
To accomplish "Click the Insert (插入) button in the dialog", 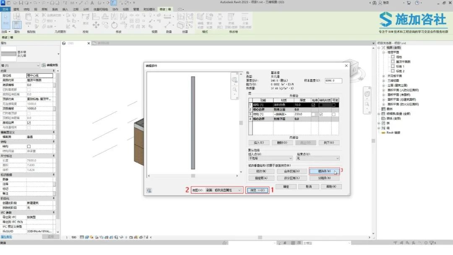I will click(x=259, y=143).
